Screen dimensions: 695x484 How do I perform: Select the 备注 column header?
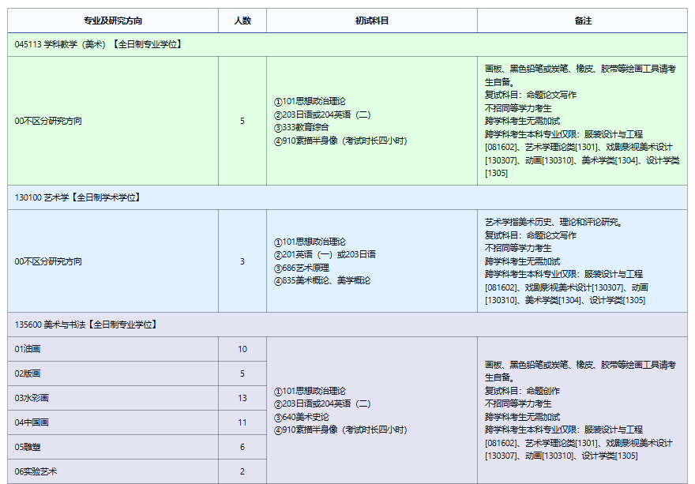pyautogui.click(x=582, y=21)
